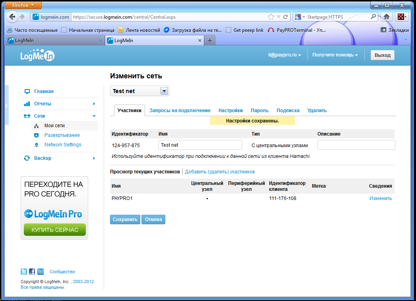Switch to the Настройки tab

click(230, 111)
